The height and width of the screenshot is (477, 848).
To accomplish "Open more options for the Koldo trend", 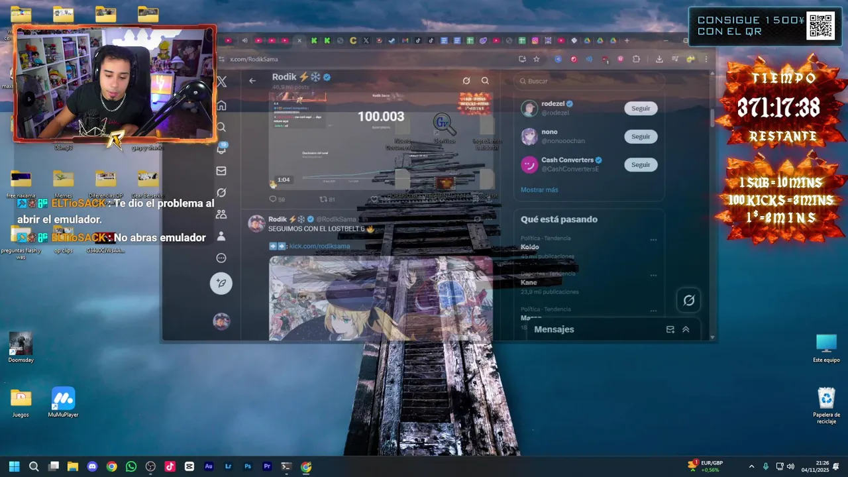I will (653, 240).
